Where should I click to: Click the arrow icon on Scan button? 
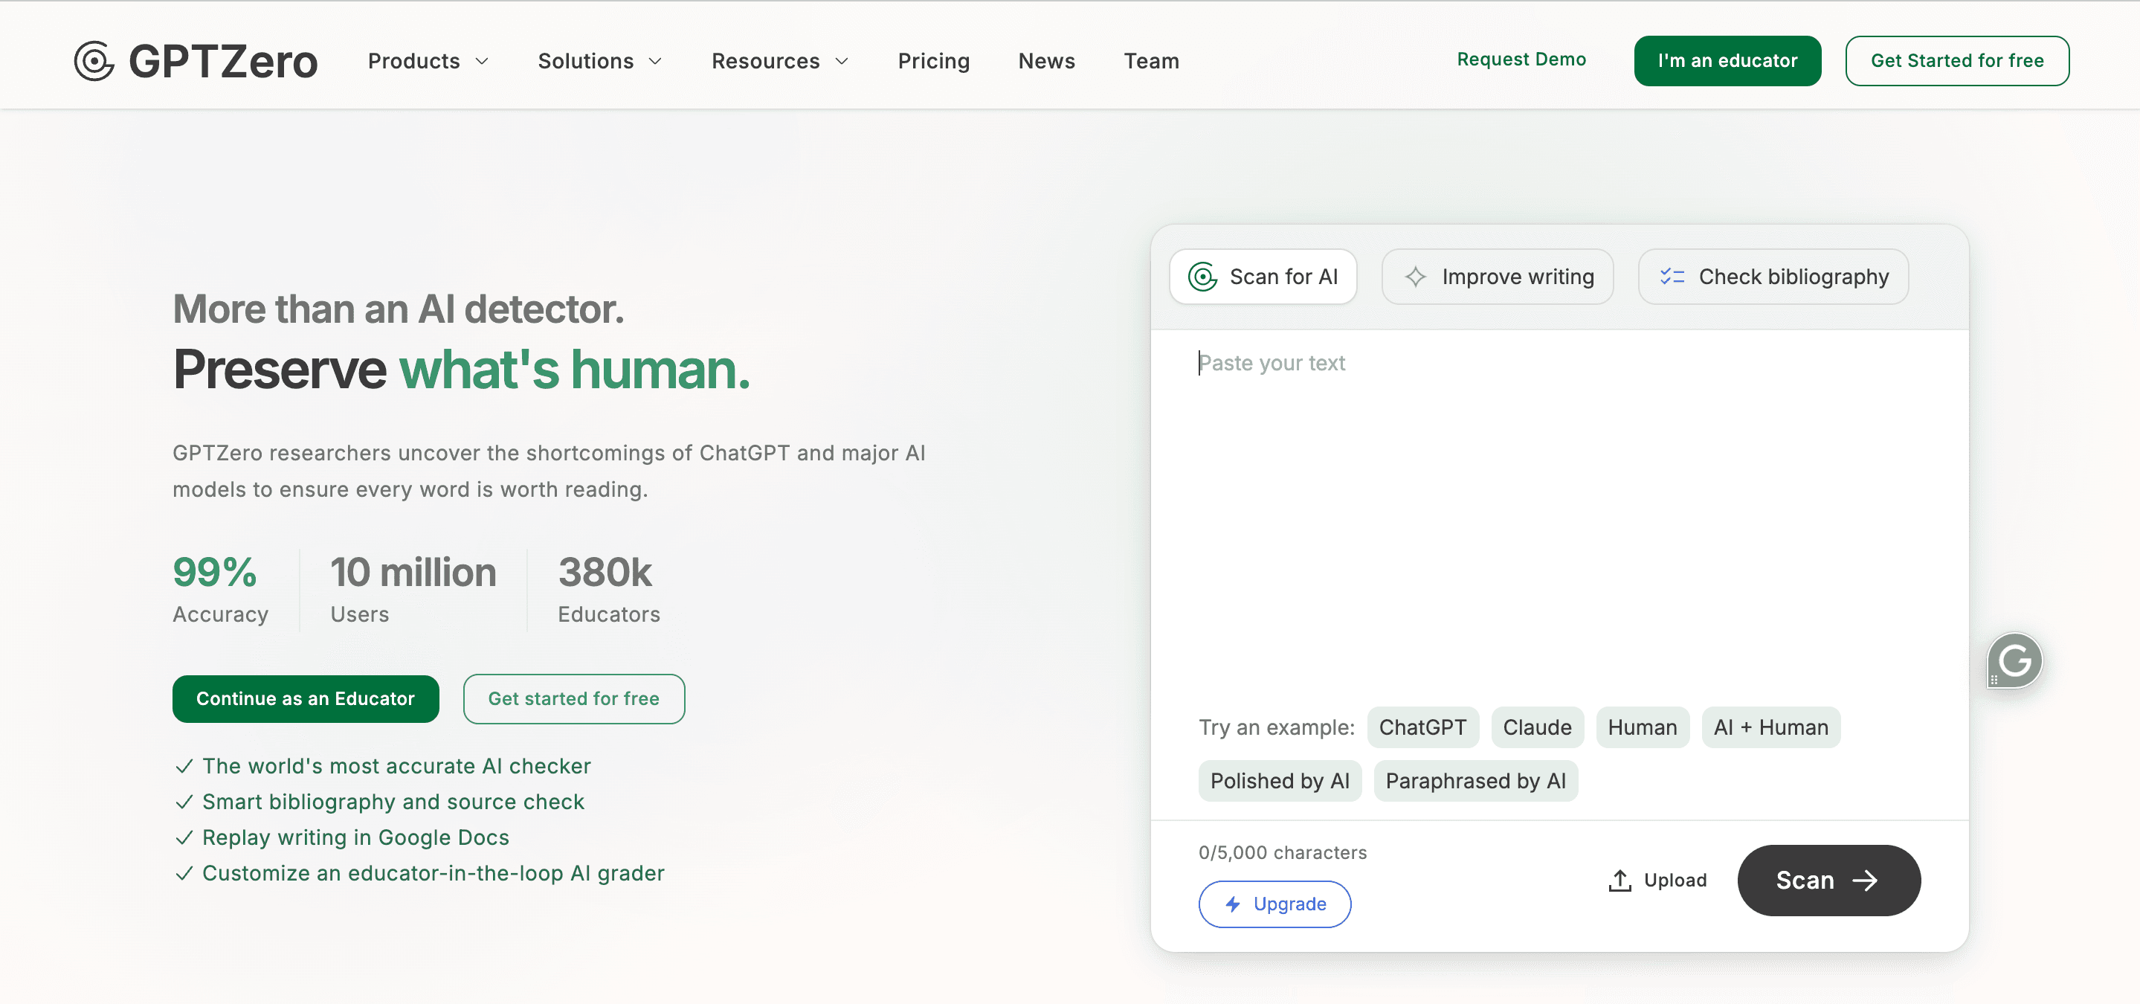pyautogui.click(x=1865, y=880)
